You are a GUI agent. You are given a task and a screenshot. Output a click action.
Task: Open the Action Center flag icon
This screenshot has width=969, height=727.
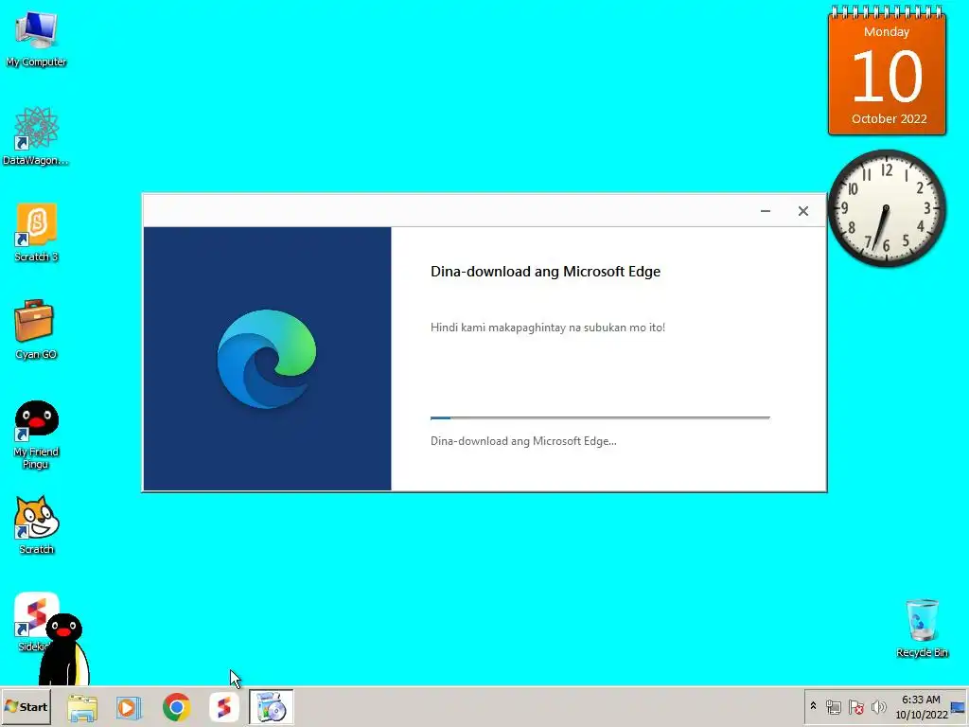click(855, 706)
